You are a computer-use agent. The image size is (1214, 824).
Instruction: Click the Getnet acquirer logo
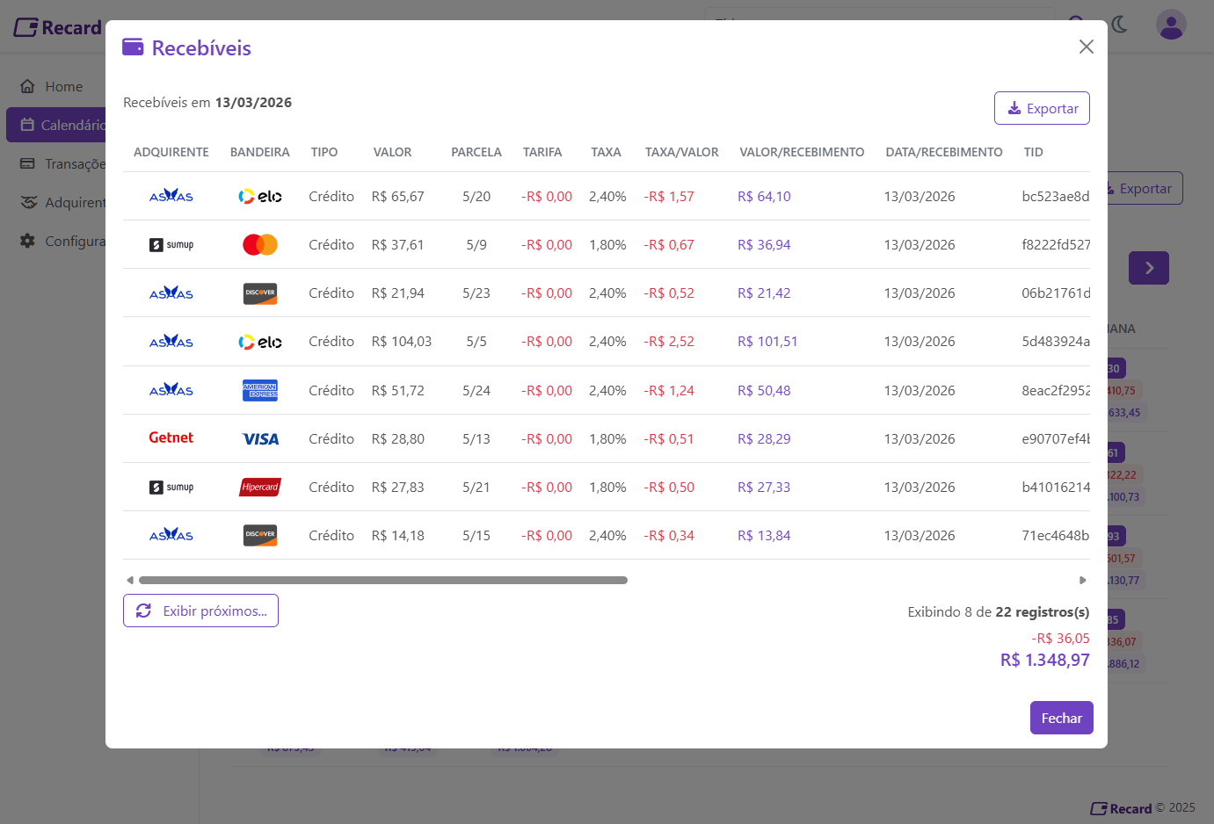tap(171, 437)
